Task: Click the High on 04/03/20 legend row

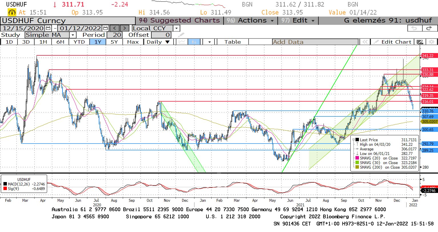Action: [x=386, y=144]
